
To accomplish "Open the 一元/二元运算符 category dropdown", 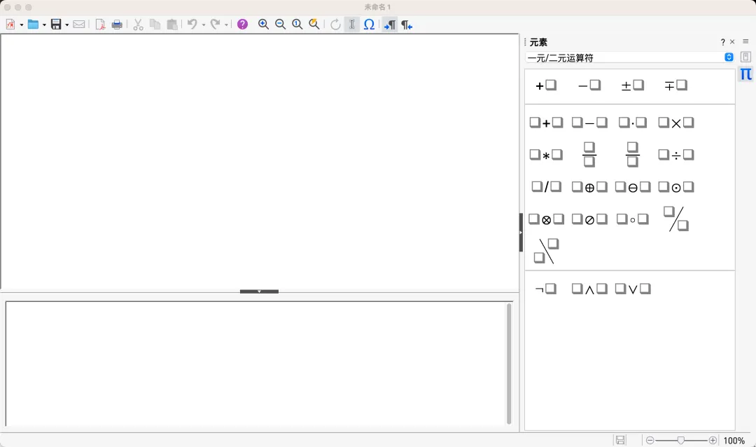I will [630, 57].
